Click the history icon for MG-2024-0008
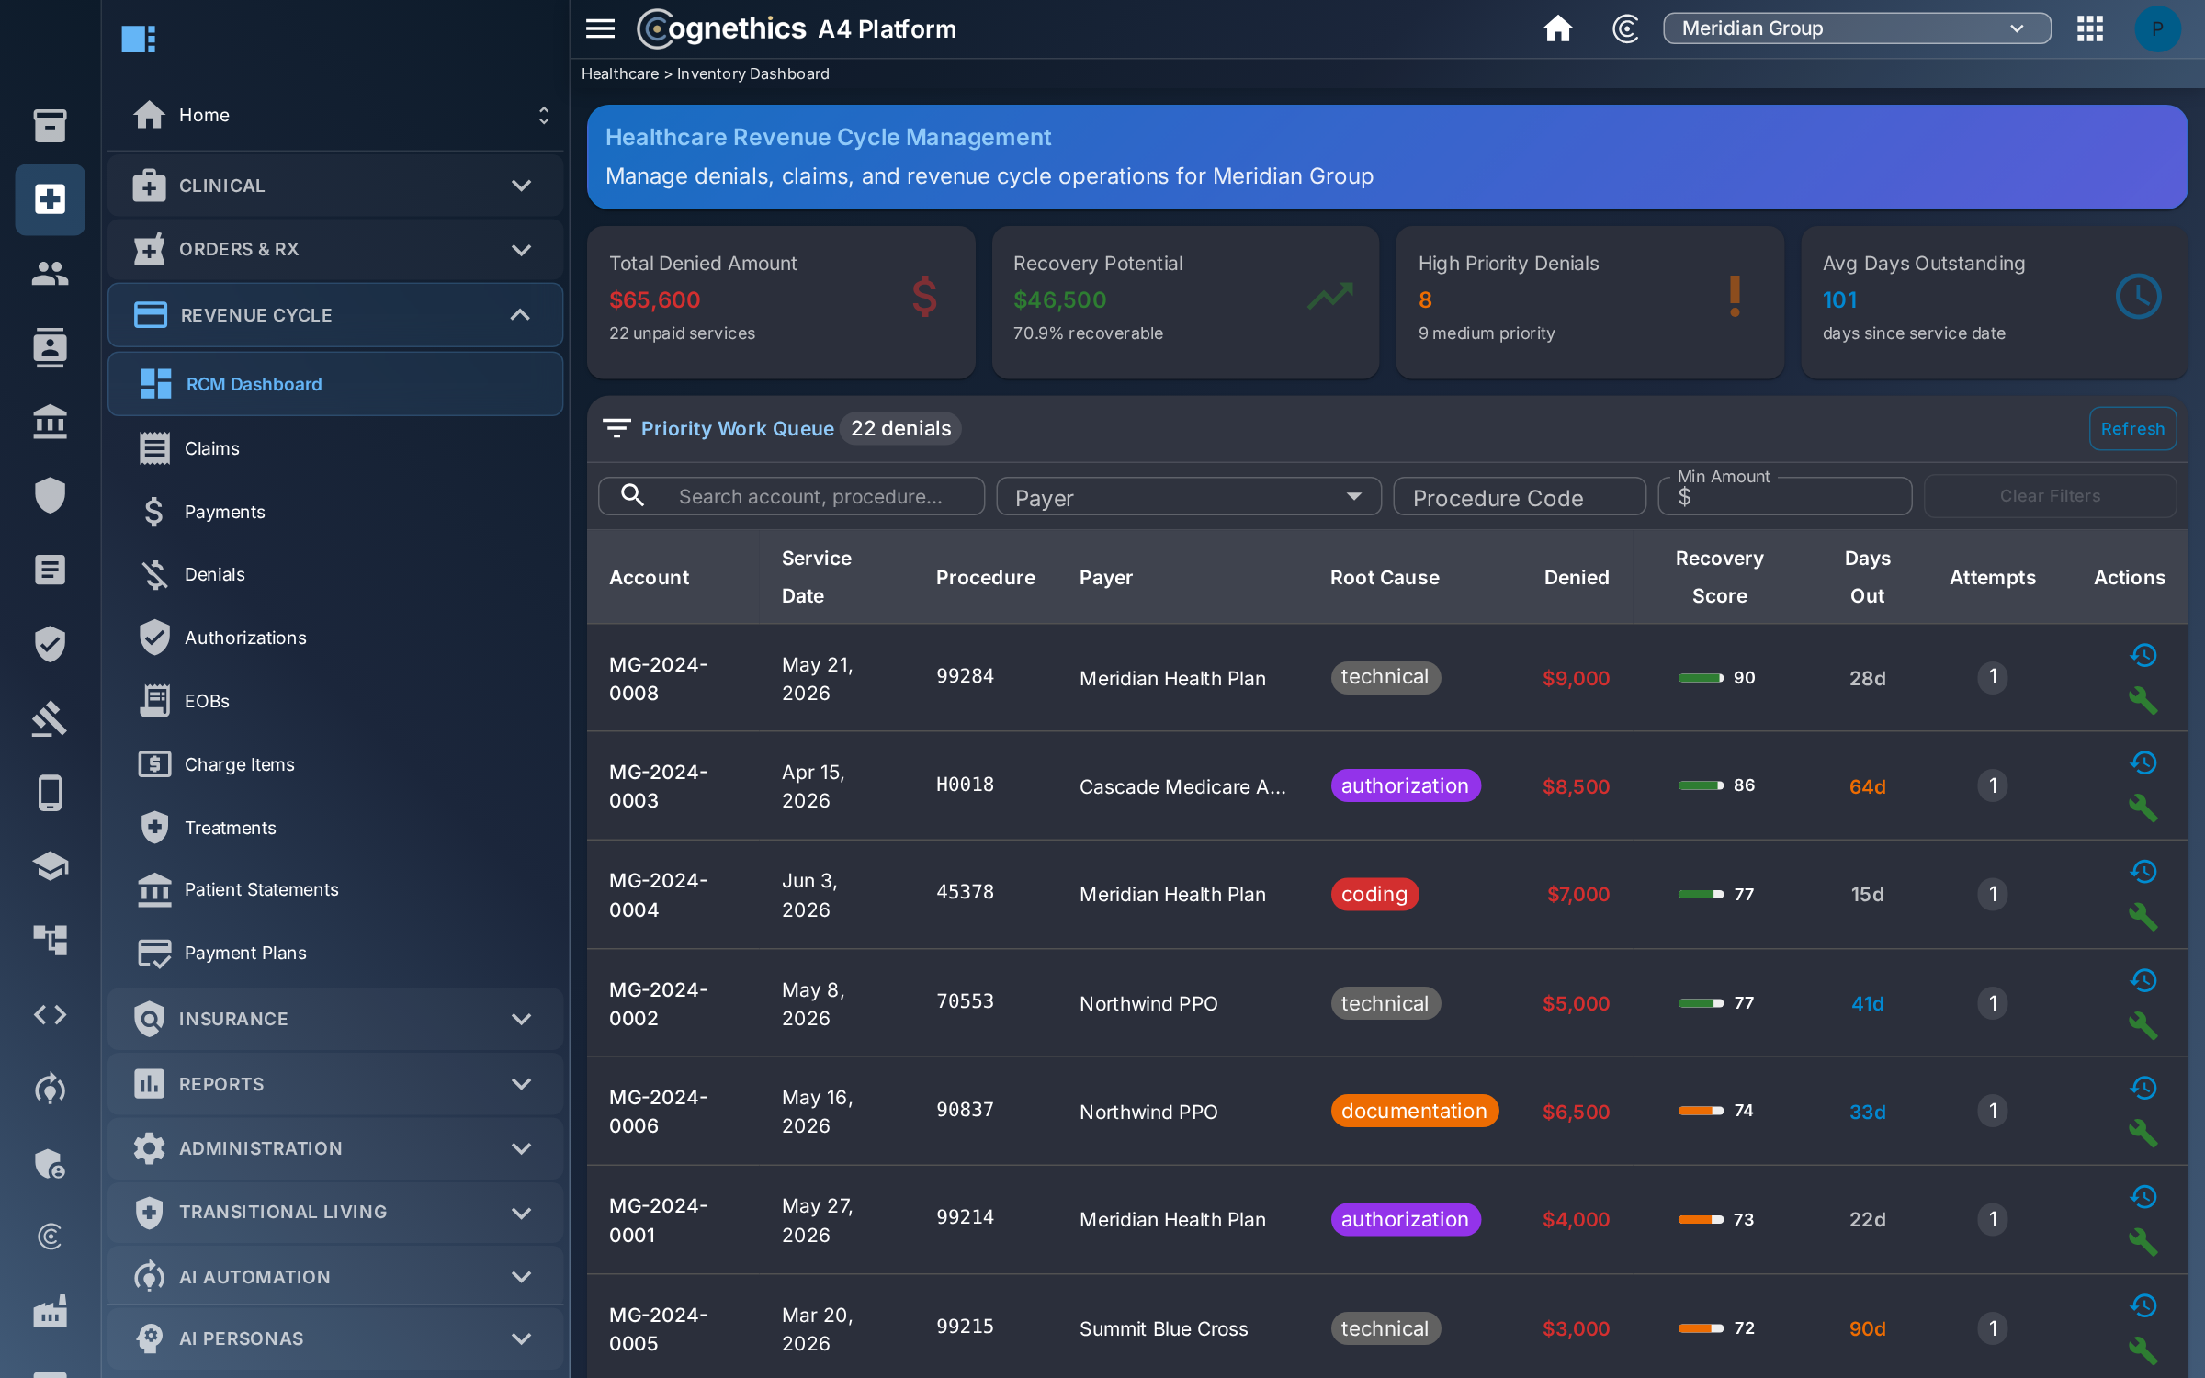 point(2143,655)
